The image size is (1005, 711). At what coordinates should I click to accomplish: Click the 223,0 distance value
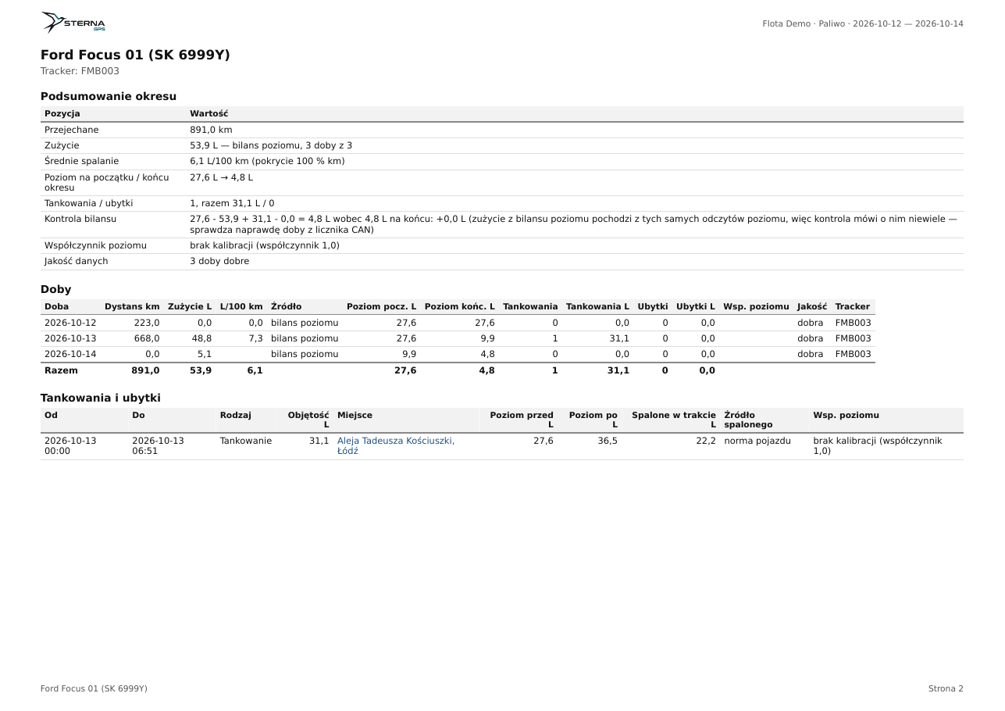pos(147,323)
